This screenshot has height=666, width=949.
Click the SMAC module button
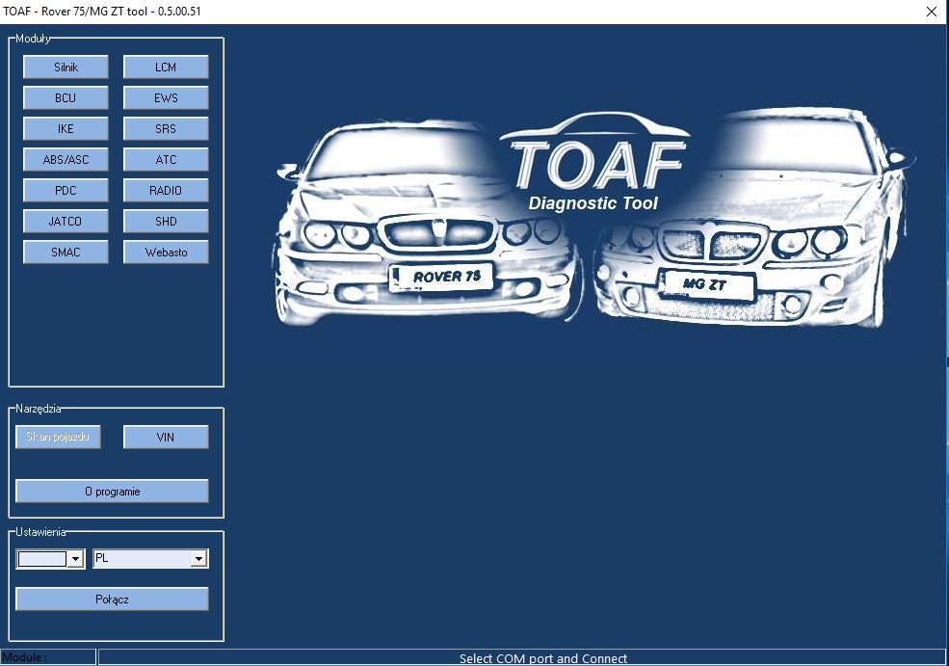point(66,253)
